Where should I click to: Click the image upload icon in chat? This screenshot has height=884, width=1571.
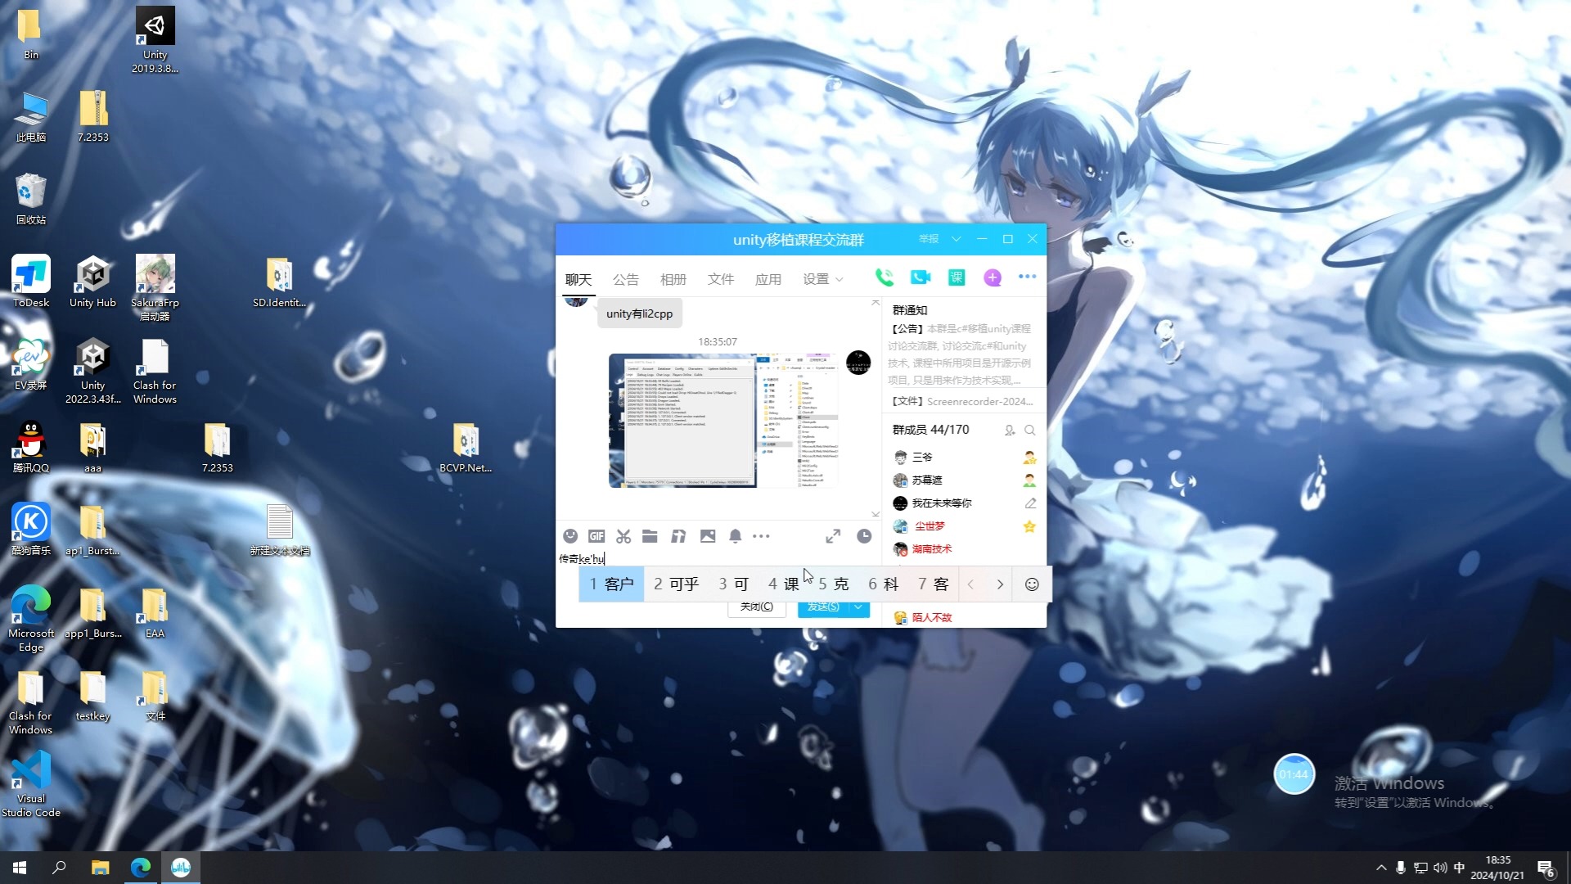pos(707,536)
